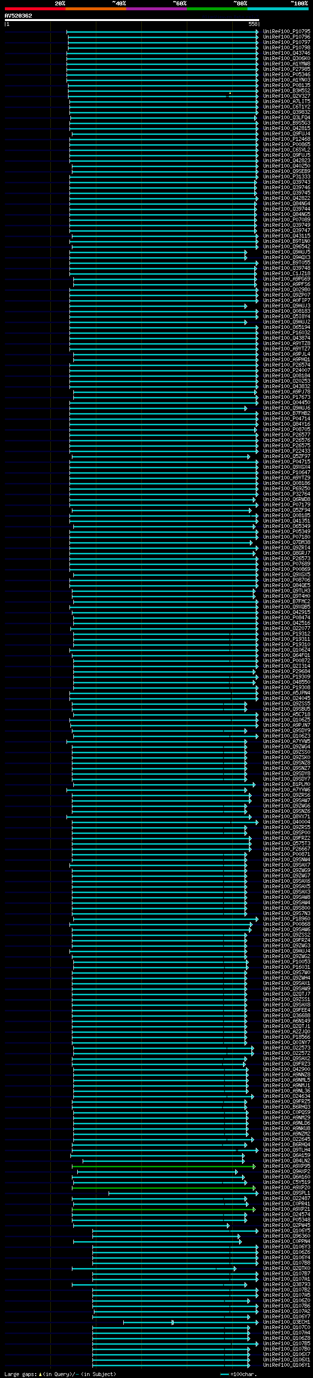Select the UniRef100_Q9AQX3 label
The height and width of the screenshot is (1378, 313).
[287, 257]
